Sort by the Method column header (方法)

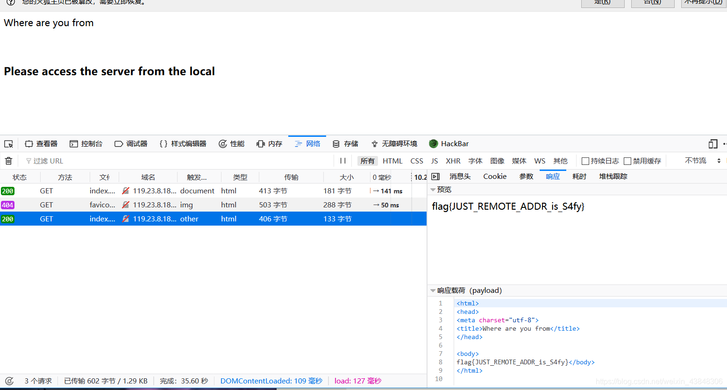click(x=65, y=177)
